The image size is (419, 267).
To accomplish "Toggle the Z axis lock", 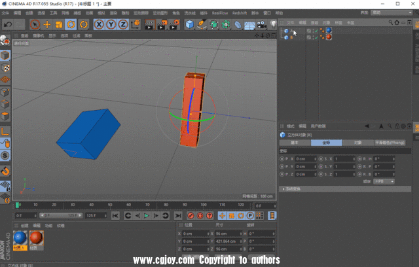I will click(123, 25).
